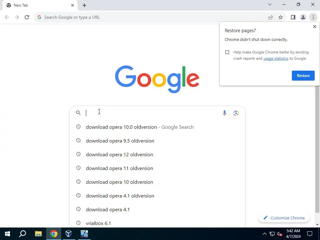Open the usage statistics link
Viewport: 320px width, 240px height.
276,58
